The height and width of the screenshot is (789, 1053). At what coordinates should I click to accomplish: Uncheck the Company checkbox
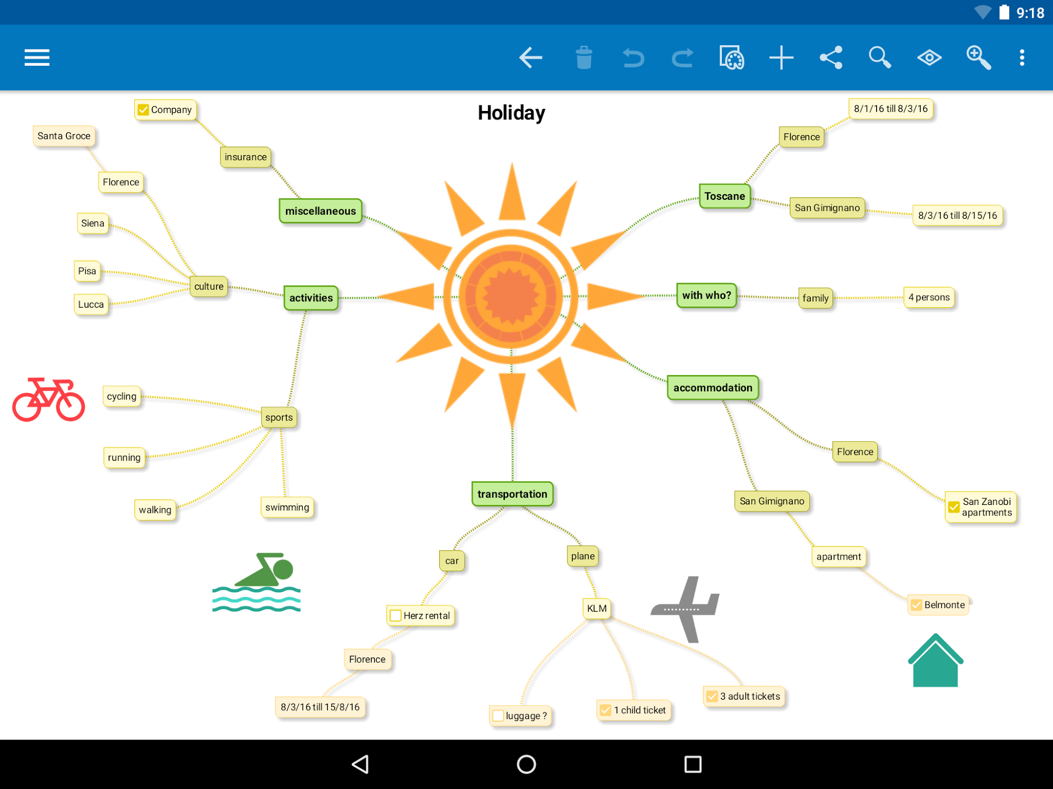[x=143, y=109]
